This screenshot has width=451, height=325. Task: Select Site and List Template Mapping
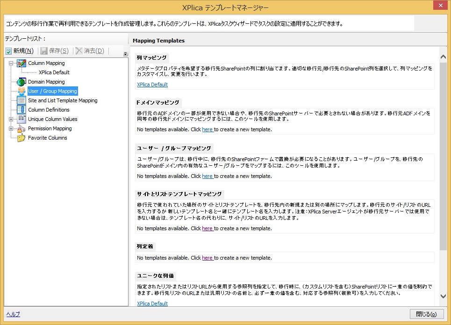point(63,100)
